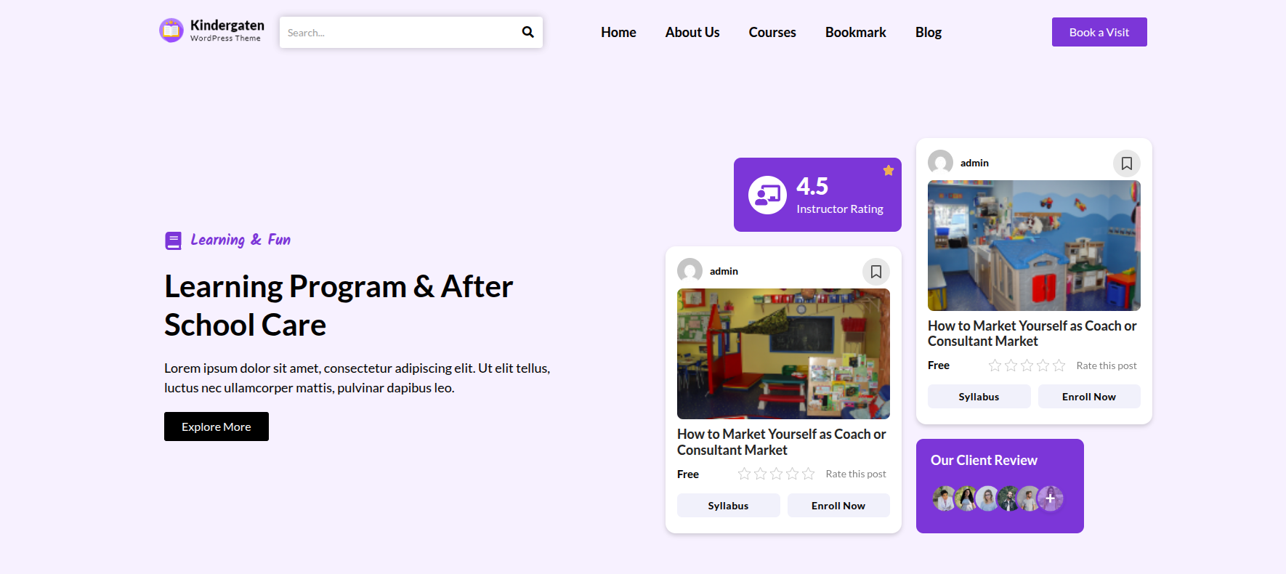Viewport: 1286px width, 574px height.
Task: Toggle bookmark on the blue classroom card
Action: tap(1126, 163)
